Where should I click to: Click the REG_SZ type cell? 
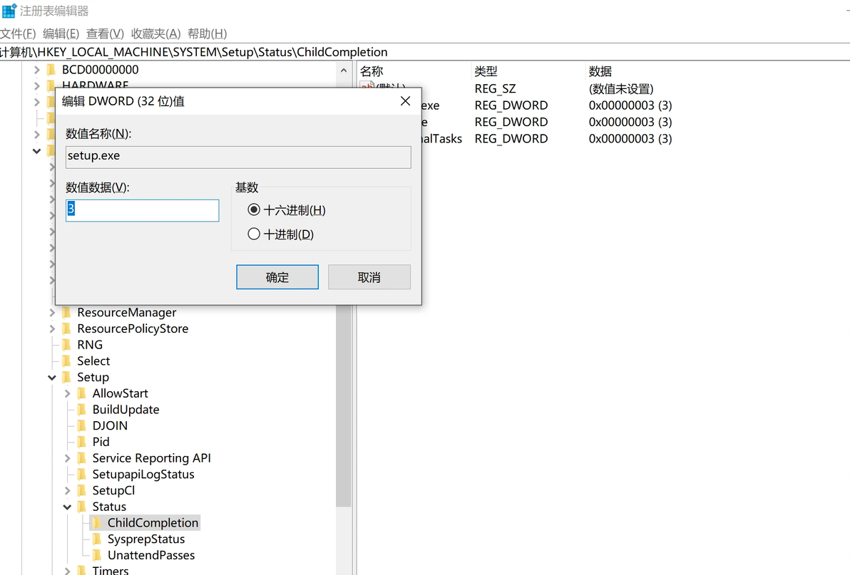coord(496,89)
